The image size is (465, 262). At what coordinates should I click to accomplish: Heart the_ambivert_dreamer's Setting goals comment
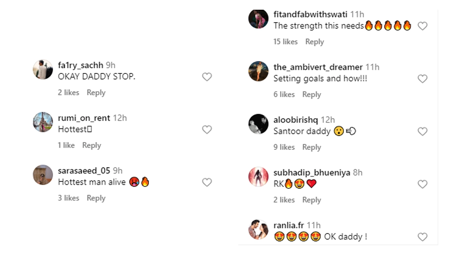pyautogui.click(x=422, y=79)
